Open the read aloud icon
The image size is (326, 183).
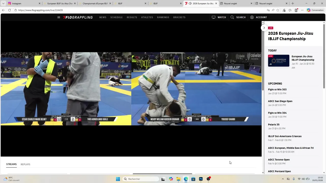[273, 10]
